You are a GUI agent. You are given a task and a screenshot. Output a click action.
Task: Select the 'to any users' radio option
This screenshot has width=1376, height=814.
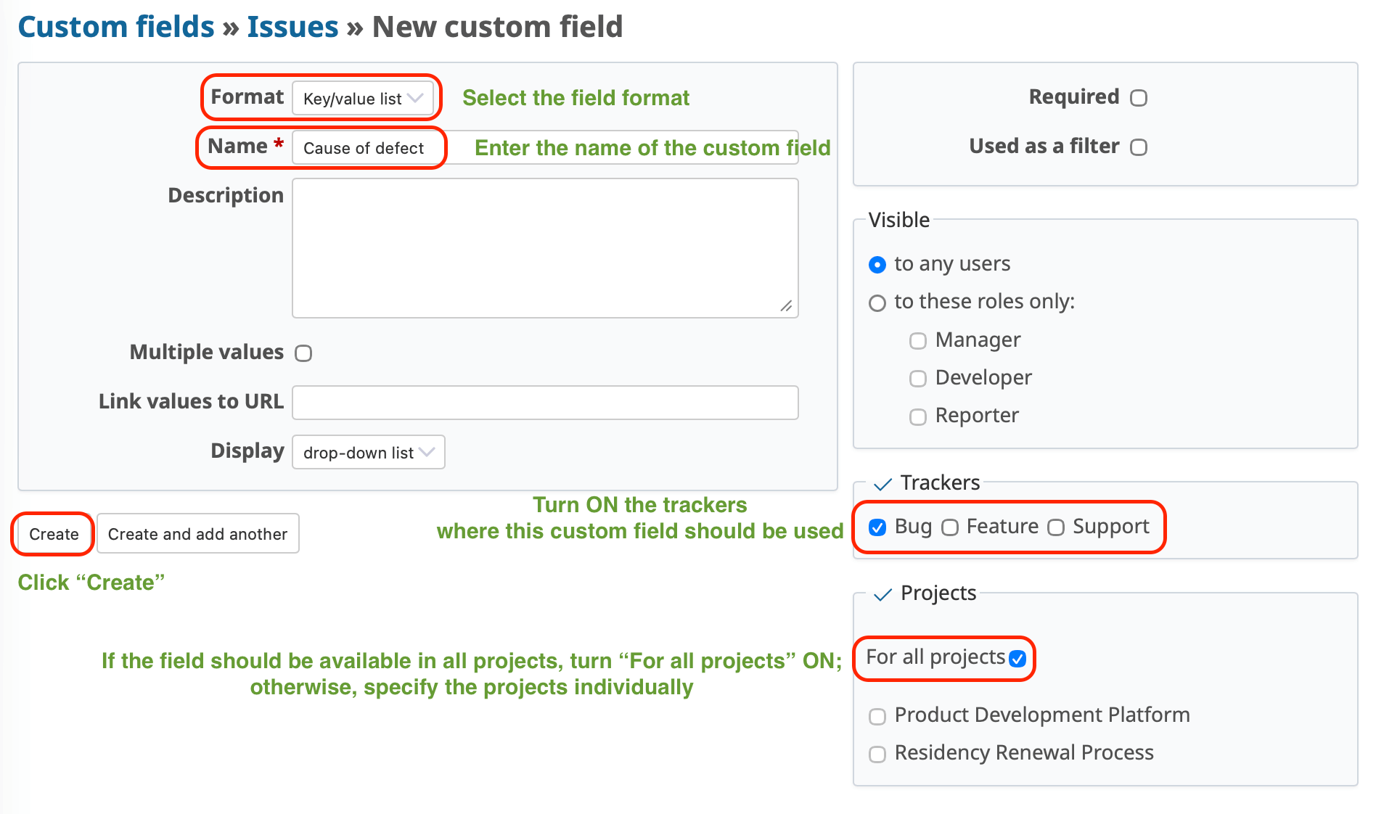point(877,265)
